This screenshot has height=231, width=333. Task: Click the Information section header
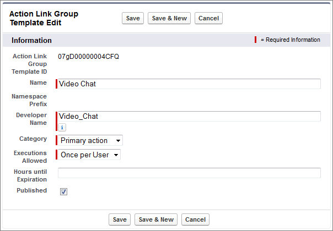click(32, 40)
